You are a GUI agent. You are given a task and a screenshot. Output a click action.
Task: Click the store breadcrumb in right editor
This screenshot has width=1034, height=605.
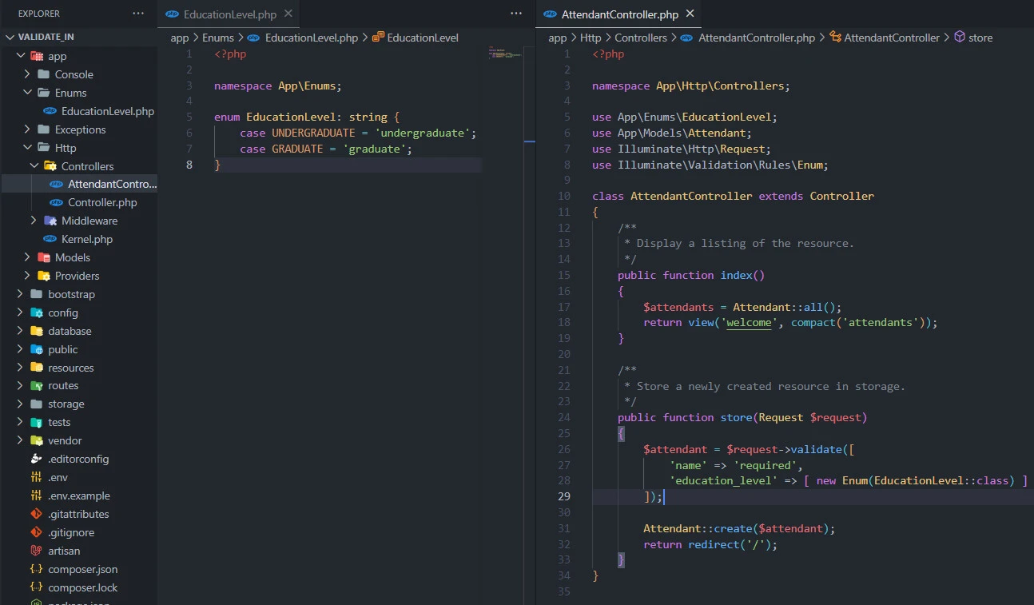coord(980,38)
